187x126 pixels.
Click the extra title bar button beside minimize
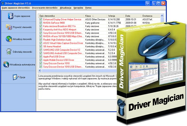point(148,3)
